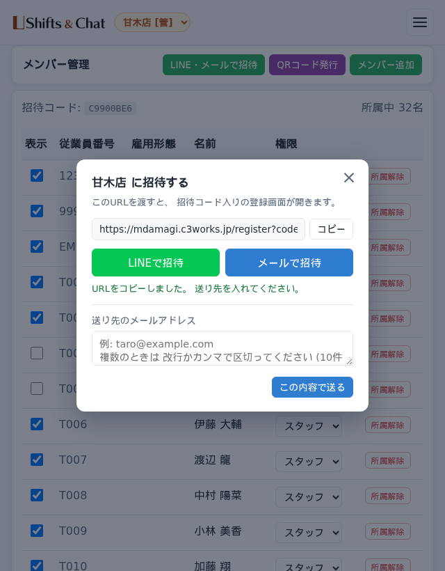
Task: Open role dropdown for 渡辺 龍
Action: click(309, 462)
